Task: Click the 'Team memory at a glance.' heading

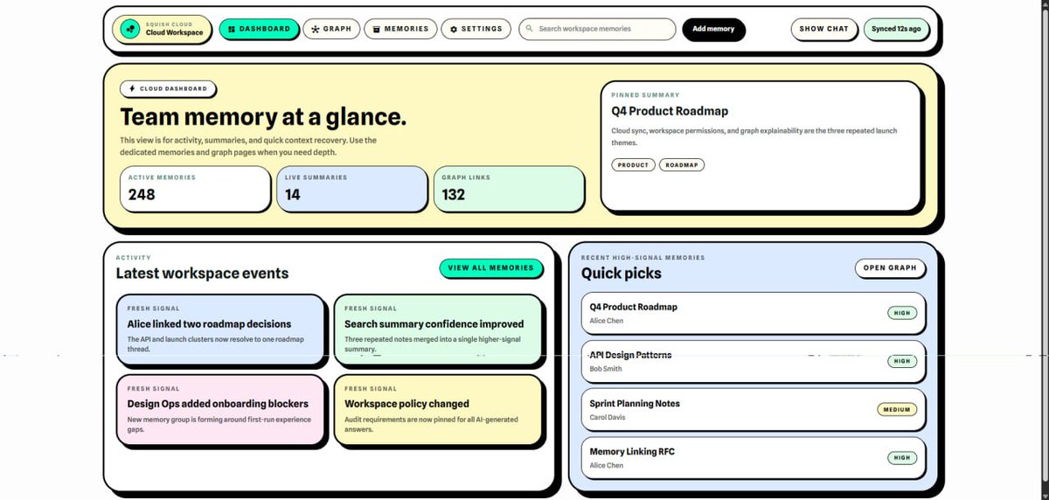Action: click(x=263, y=117)
